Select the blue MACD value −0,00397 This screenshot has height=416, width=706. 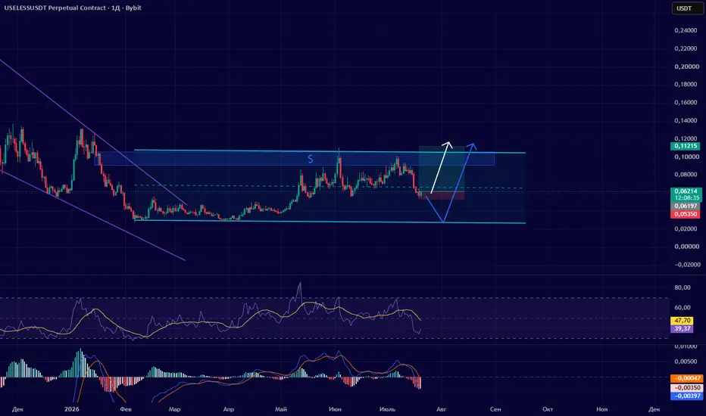click(686, 396)
